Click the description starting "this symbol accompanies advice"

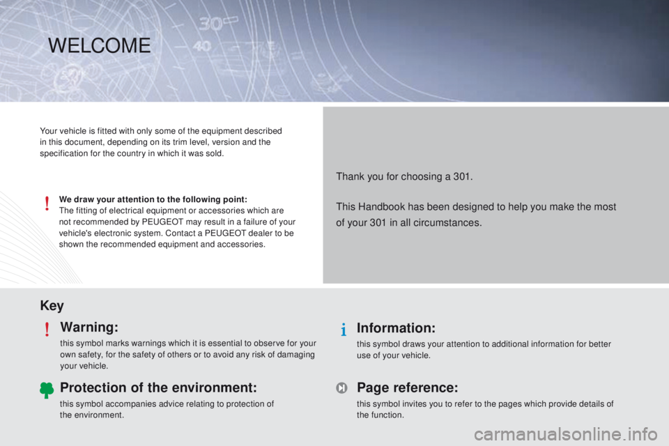tap(167, 409)
